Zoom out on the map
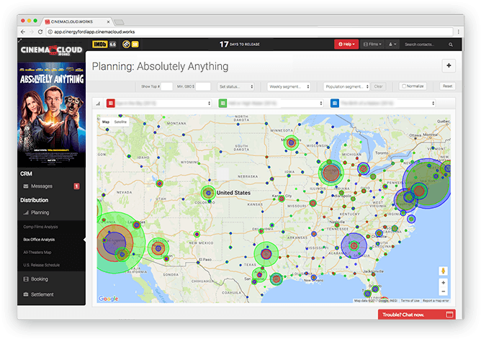 pyautogui.click(x=443, y=292)
